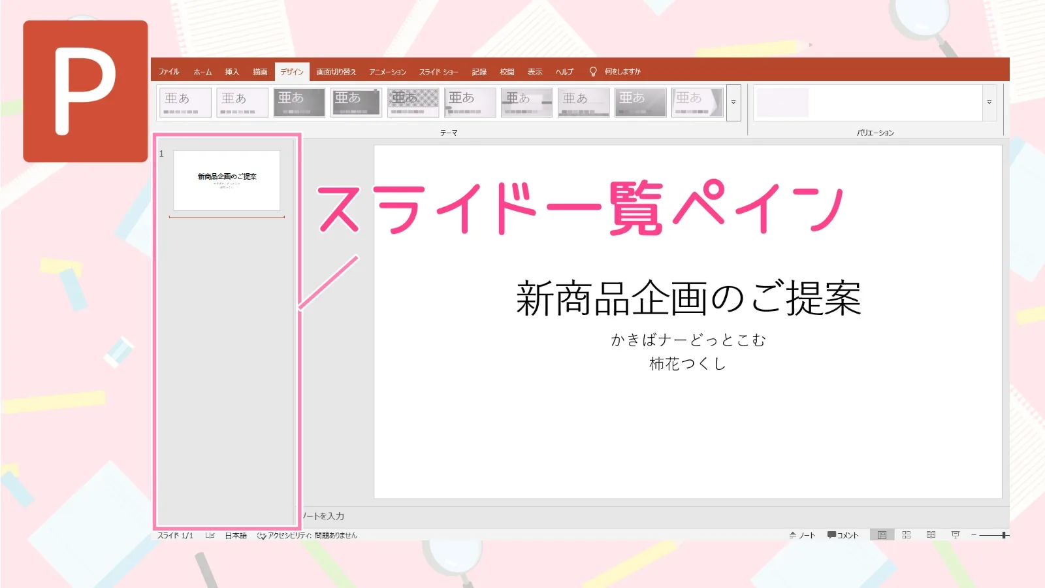Screen dimensions: 1045x588
Task: Click accessibility status アクセシビリティ button
Action: 308,535
